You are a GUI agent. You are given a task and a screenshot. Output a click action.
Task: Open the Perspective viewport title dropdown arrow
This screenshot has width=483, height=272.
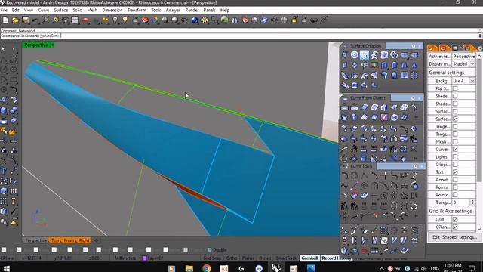coord(51,45)
